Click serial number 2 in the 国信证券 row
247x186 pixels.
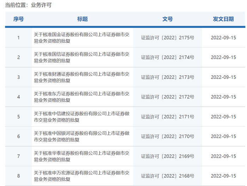[19, 57]
